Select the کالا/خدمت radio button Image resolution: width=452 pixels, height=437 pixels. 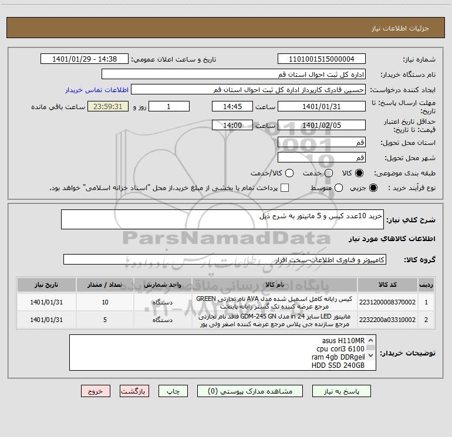point(289,173)
